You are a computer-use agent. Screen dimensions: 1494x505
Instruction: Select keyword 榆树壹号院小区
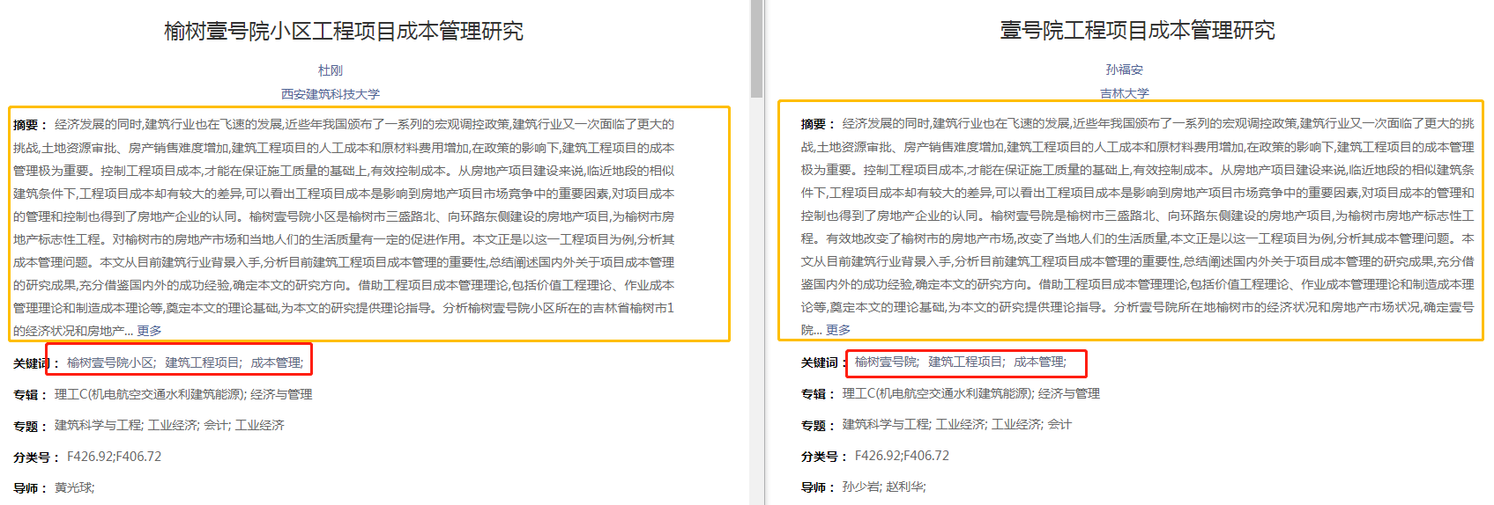(111, 362)
